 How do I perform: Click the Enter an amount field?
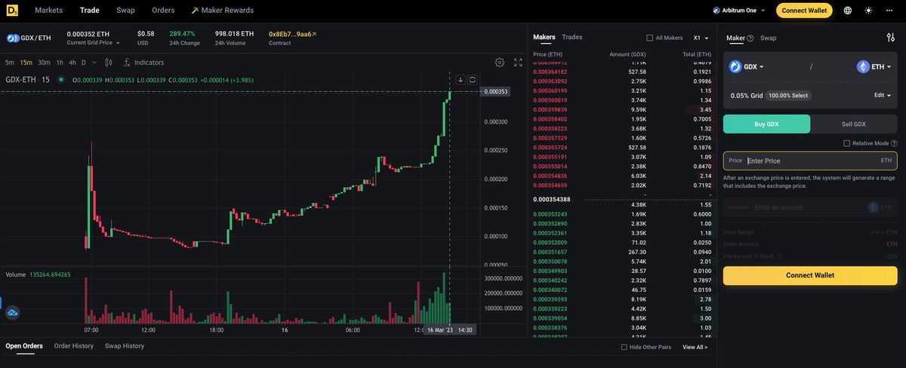(x=810, y=207)
